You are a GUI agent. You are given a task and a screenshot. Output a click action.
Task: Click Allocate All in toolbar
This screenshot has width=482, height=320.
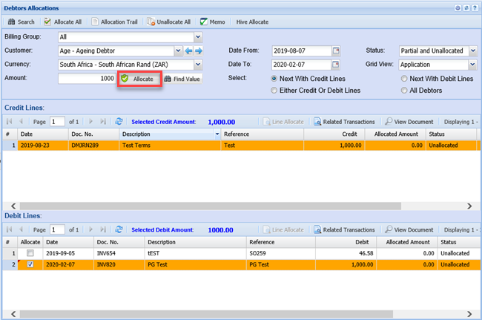point(62,22)
